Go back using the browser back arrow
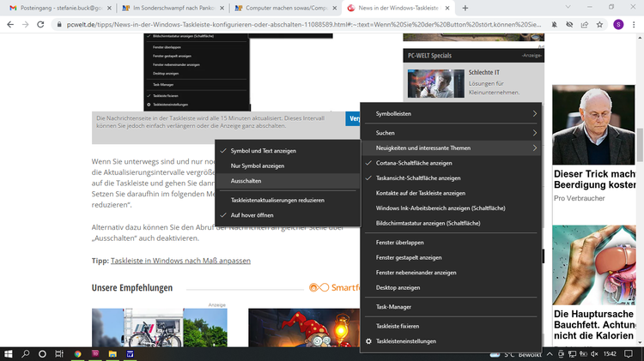644x361 pixels. [9, 24]
